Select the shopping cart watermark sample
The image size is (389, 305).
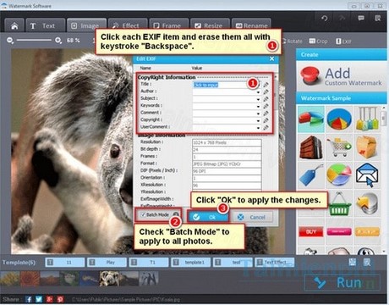(x=339, y=147)
